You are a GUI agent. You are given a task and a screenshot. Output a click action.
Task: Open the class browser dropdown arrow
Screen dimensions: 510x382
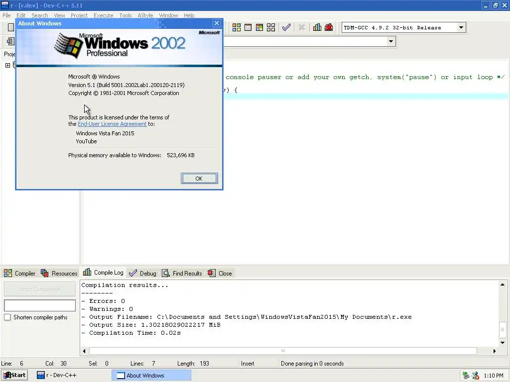(391, 41)
